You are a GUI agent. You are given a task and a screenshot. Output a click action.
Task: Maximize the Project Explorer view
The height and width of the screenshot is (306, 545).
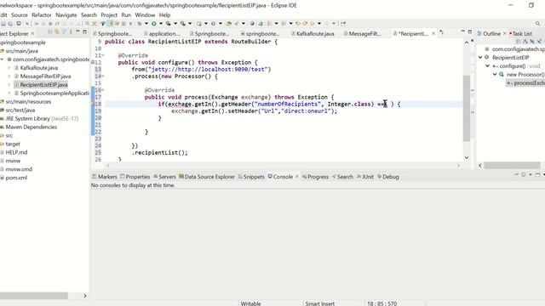pos(84,31)
